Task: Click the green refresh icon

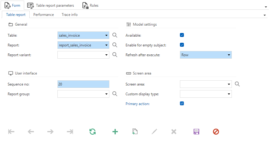Action: [93, 132]
